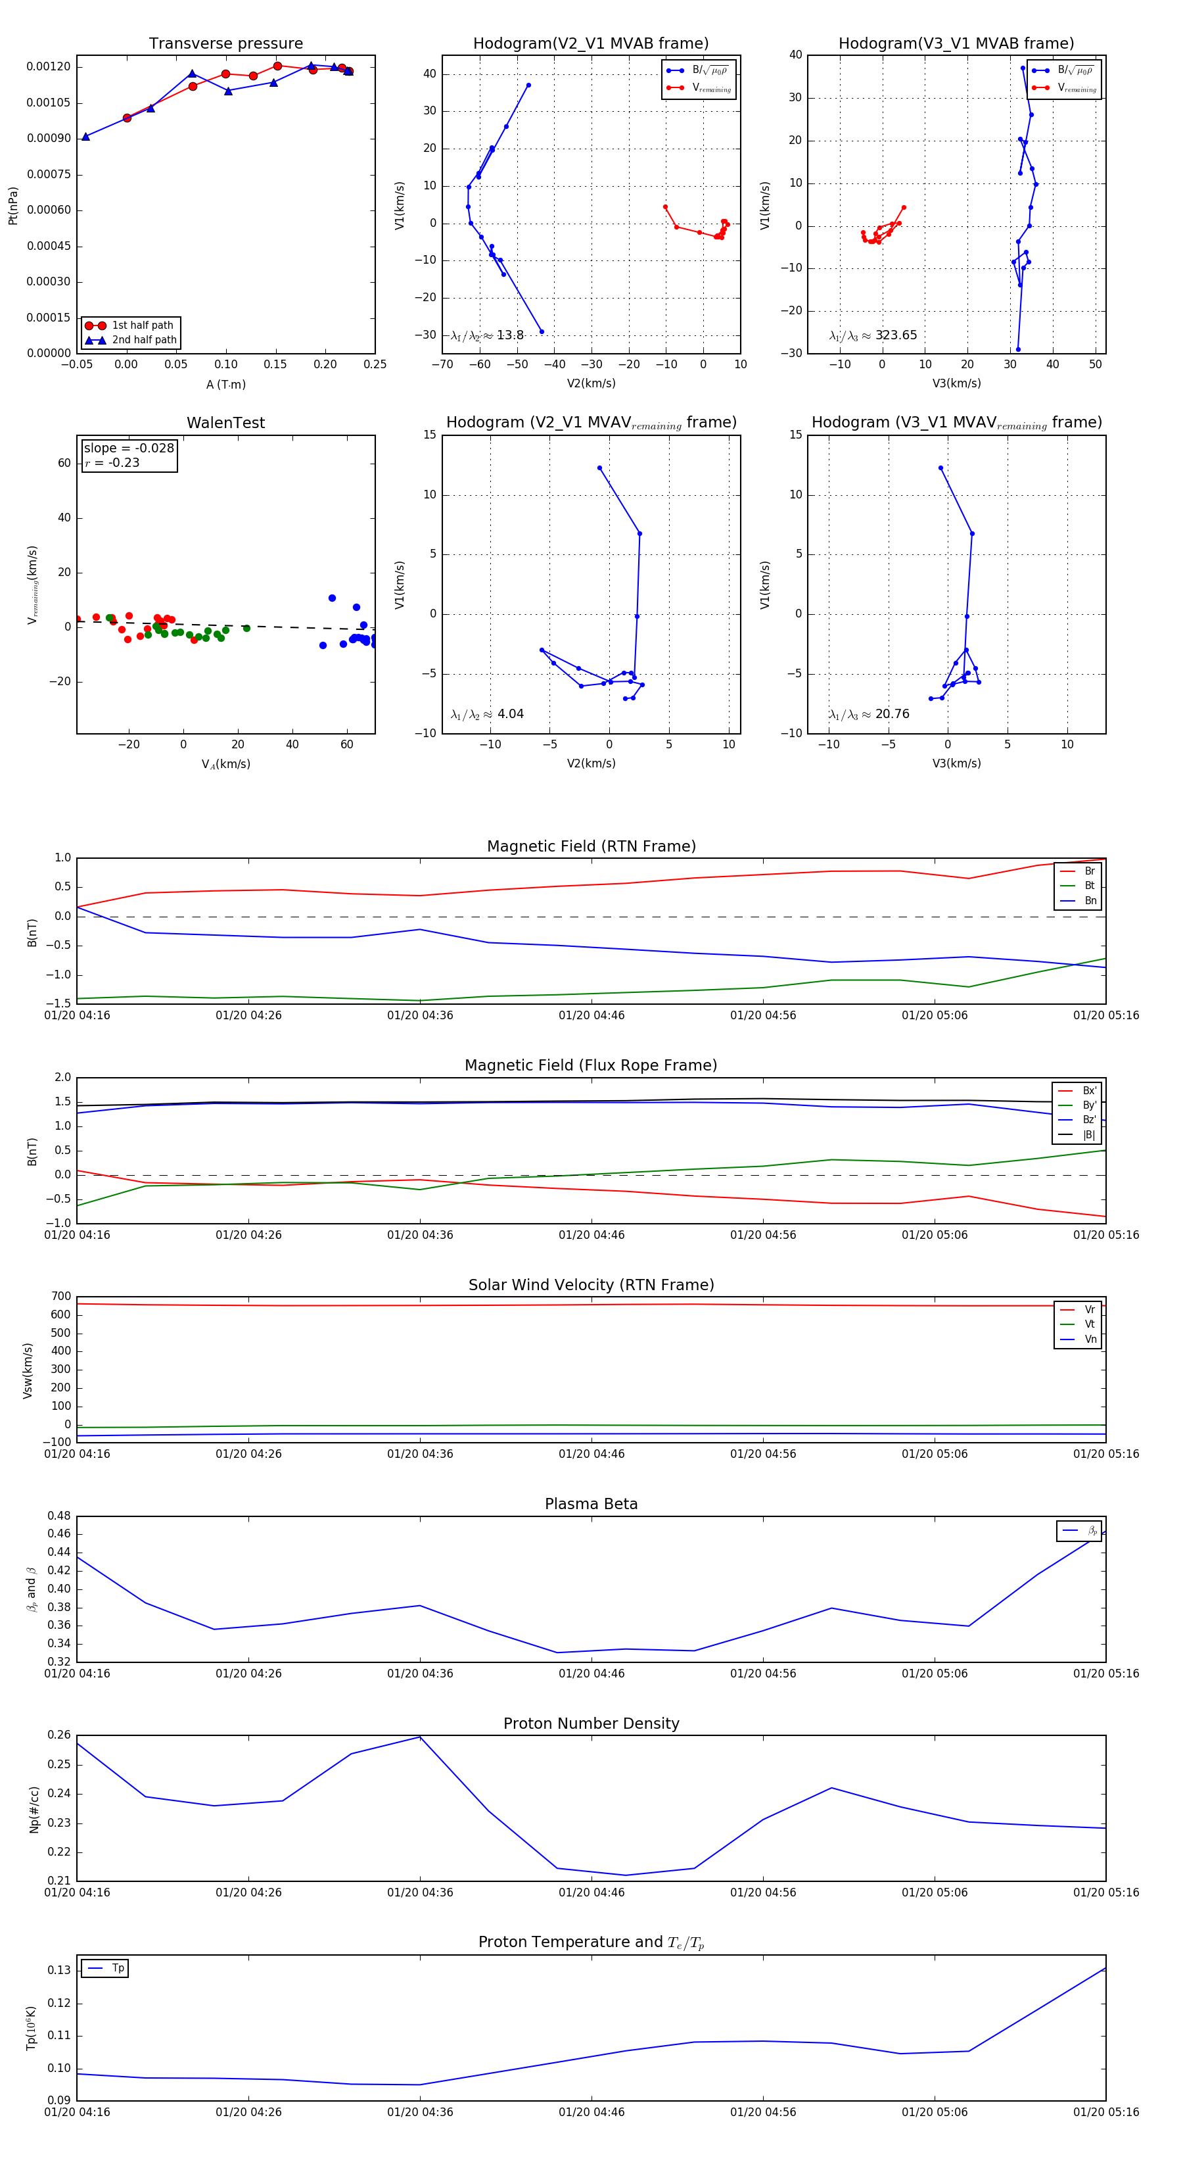Click the '|B|' legend entry
This screenshot has width=1183, height=2170.
(x=1078, y=1135)
